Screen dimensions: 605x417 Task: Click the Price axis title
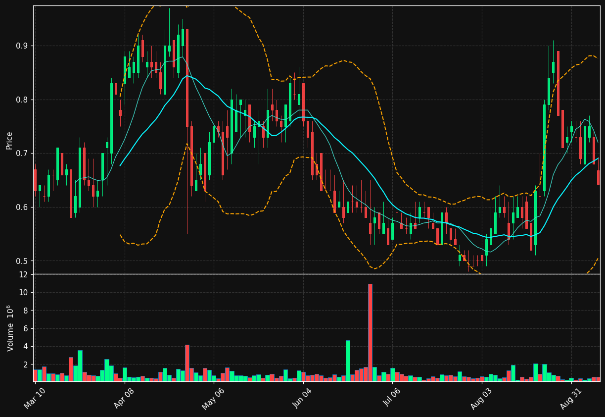[9, 140]
